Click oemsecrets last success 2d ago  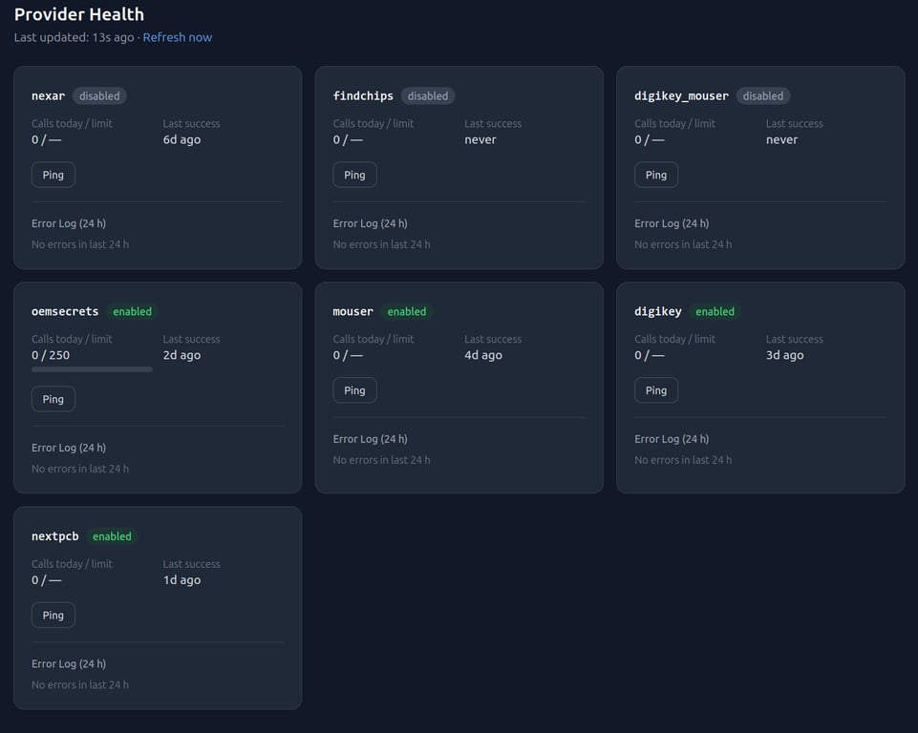[182, 355]
